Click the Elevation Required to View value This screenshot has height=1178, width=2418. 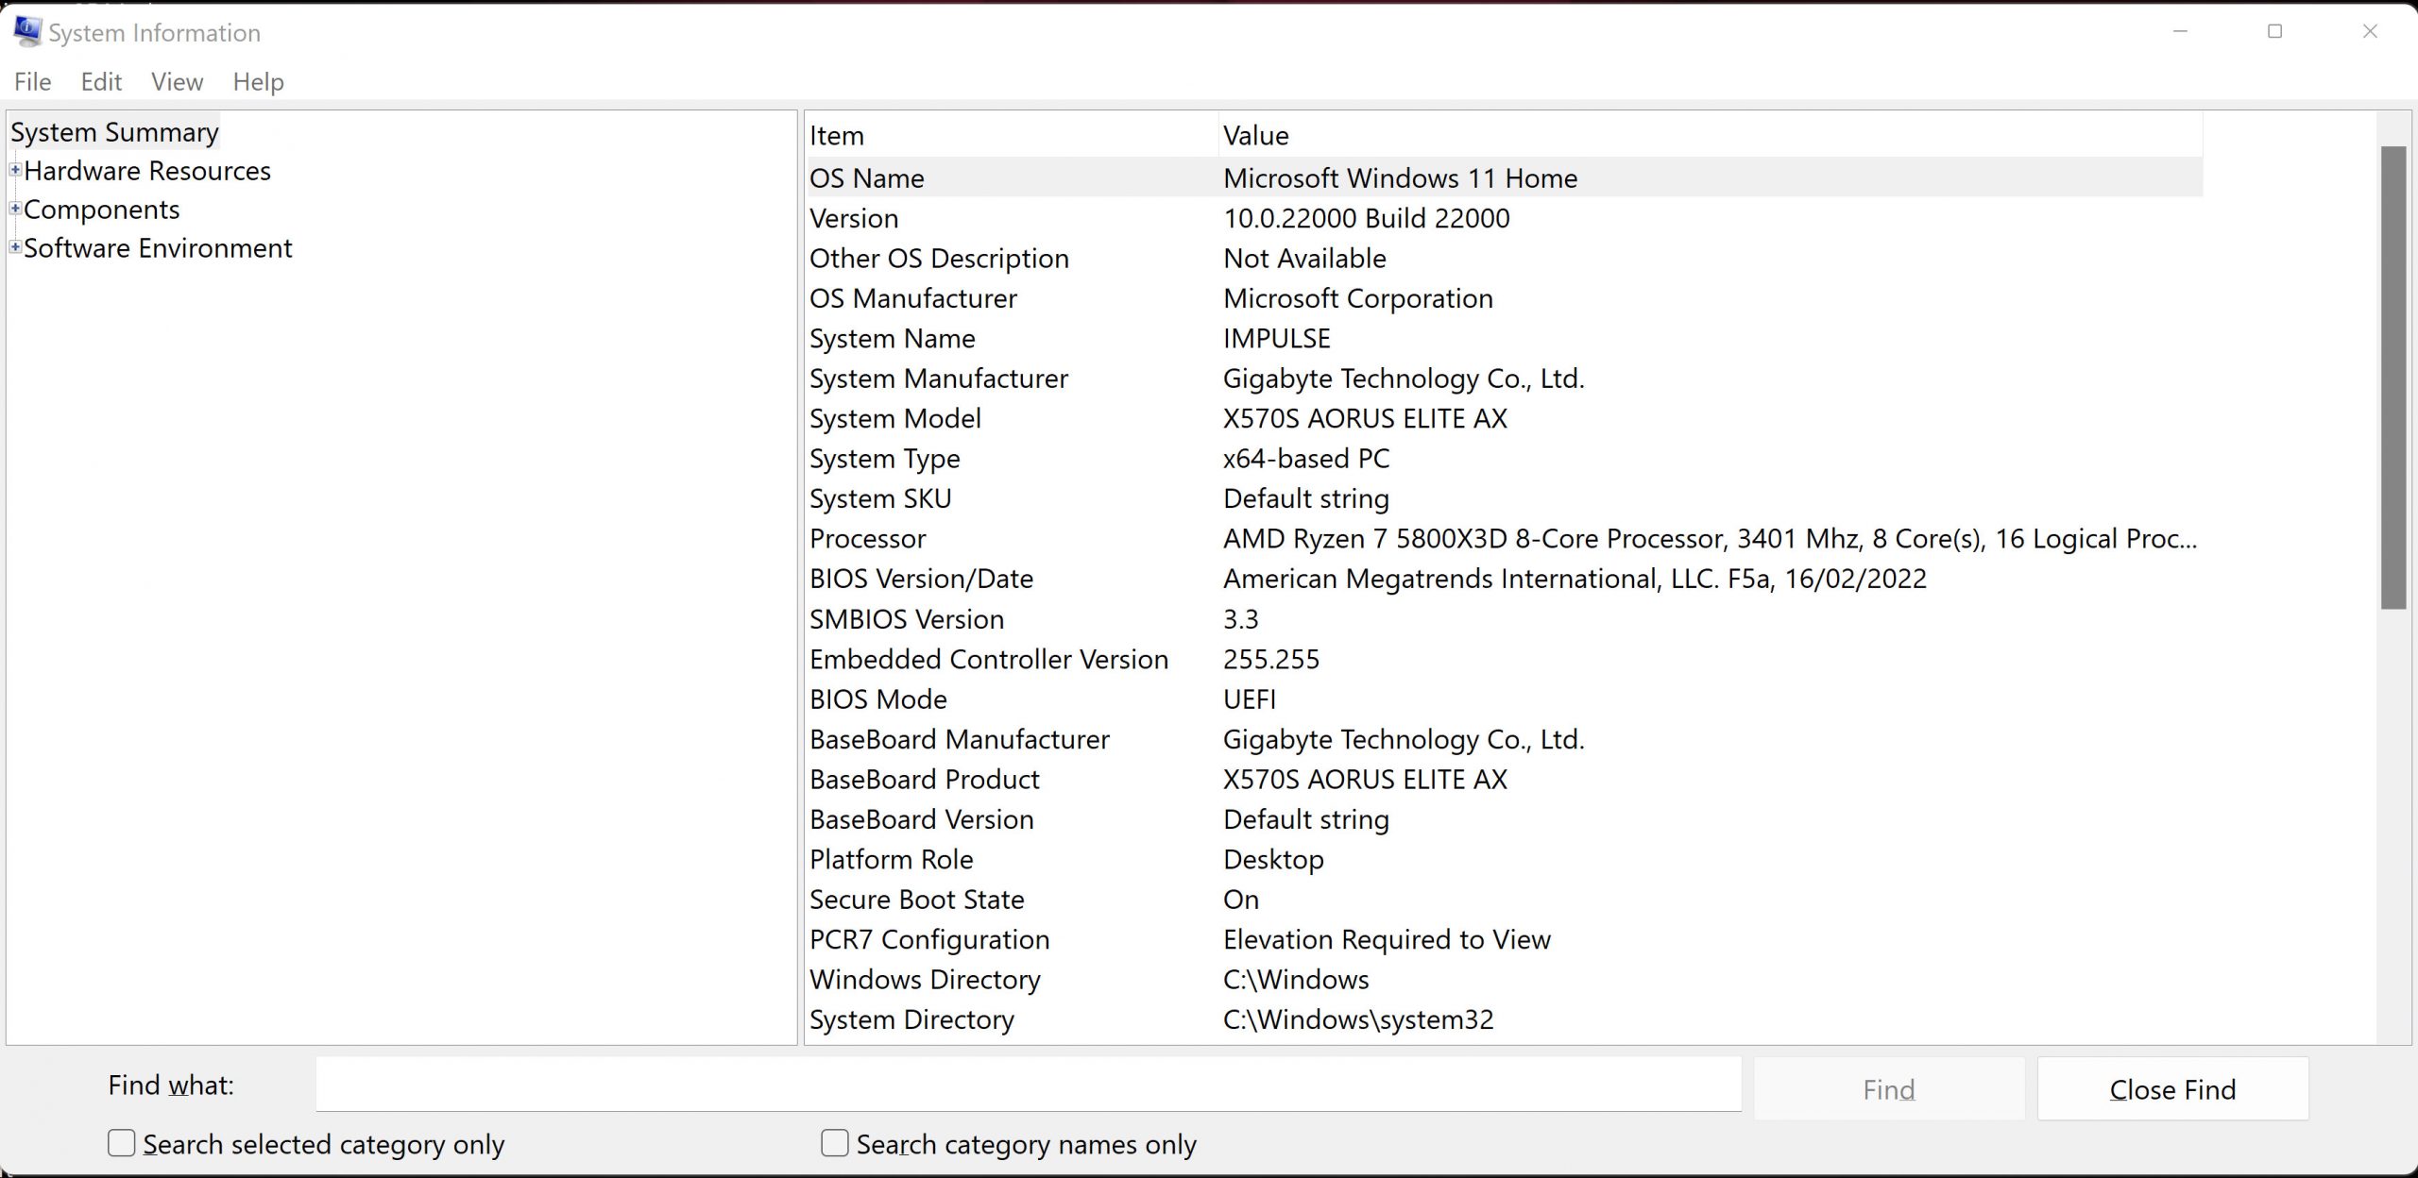(1387, 940)
